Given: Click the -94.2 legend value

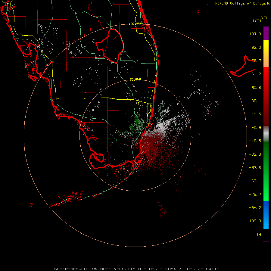Looking at the screenshot, I should point(255,208).
